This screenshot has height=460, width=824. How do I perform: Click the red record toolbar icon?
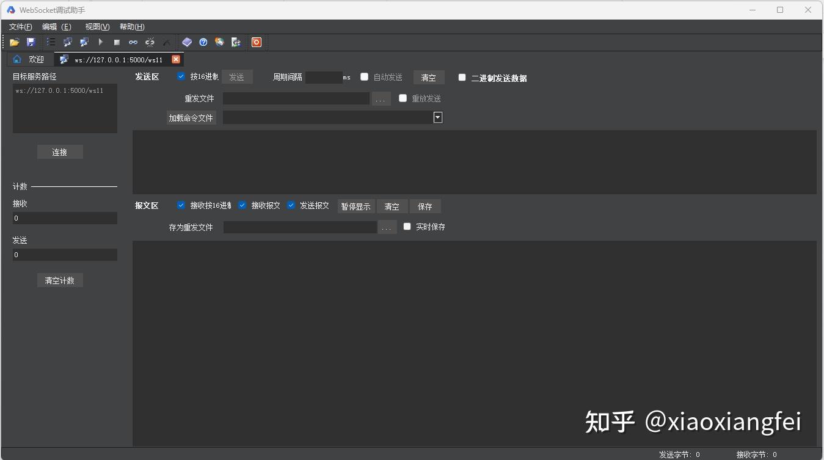[256, 42]
